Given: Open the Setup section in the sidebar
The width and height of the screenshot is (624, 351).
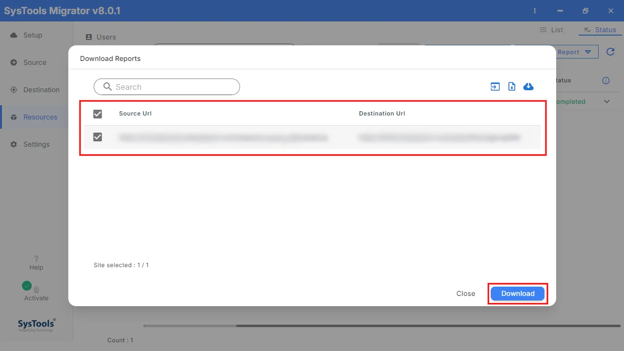Looking at the screenshot, I should [33, 35].
